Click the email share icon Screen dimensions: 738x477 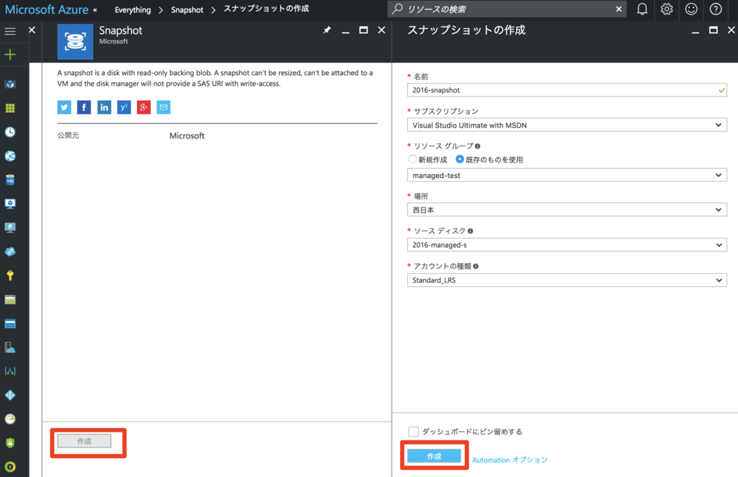point(164,107)
